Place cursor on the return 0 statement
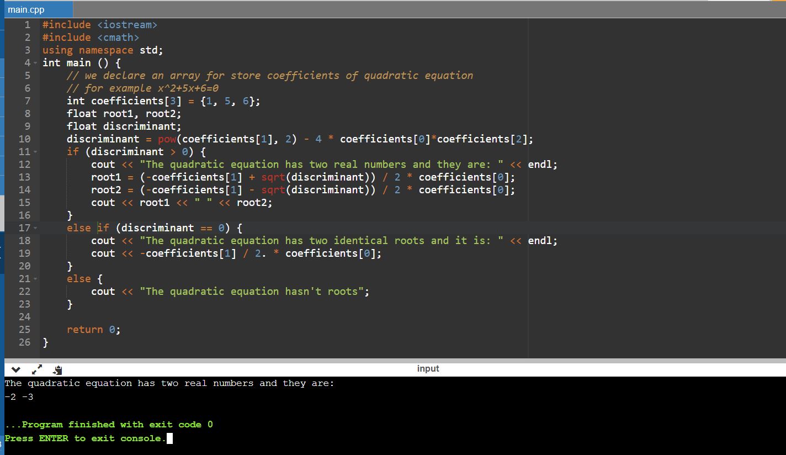 coord(93,330)
